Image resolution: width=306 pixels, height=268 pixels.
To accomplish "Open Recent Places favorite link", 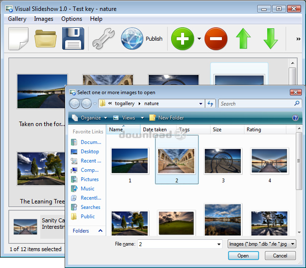I will coord(86,161).
